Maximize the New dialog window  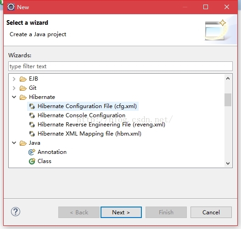tap(206, 7)
